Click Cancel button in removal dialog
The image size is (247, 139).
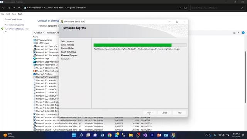[164, 113]
